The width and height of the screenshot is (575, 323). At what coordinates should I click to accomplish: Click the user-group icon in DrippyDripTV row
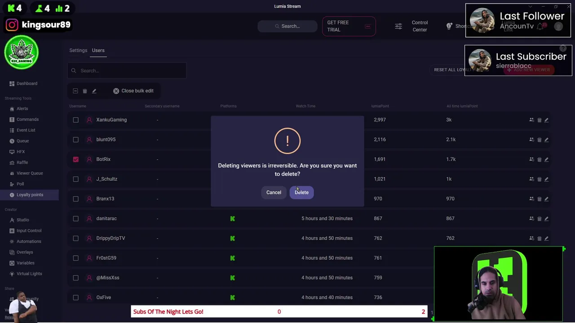(532, 238)
